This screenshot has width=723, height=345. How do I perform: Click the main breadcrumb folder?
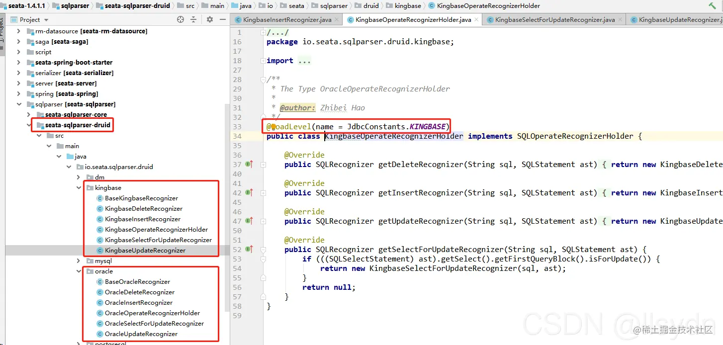pos(213,5)
